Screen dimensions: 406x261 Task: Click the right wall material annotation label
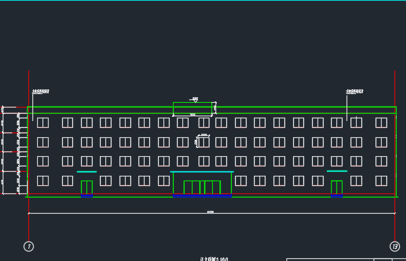[355, 91]
